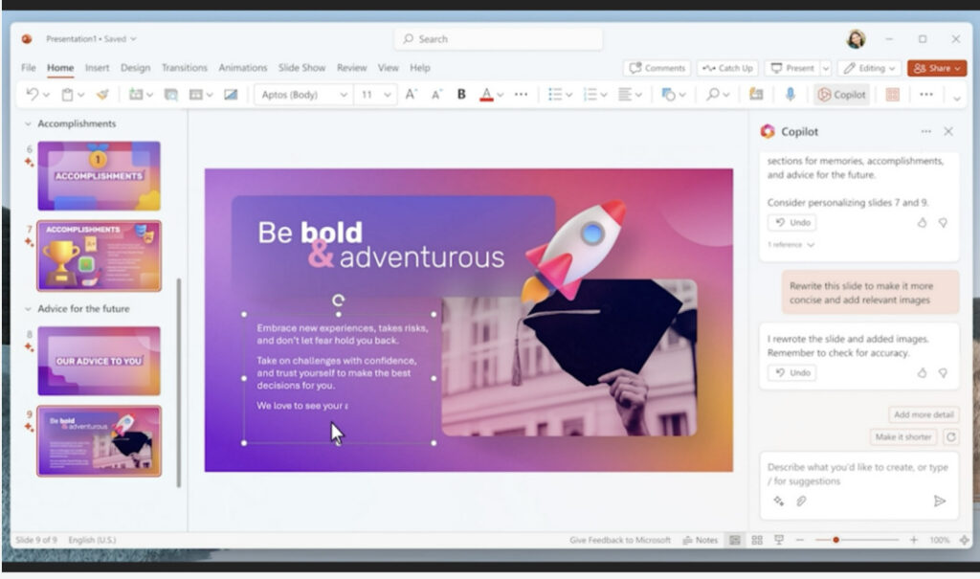
Task: Select slide 8 thumbnail
Action: tap(99, 361)
